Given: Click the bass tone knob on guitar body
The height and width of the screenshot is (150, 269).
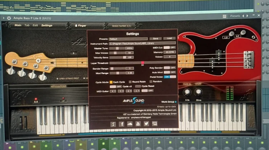Looking at the screenshot, I should point(243,32).
